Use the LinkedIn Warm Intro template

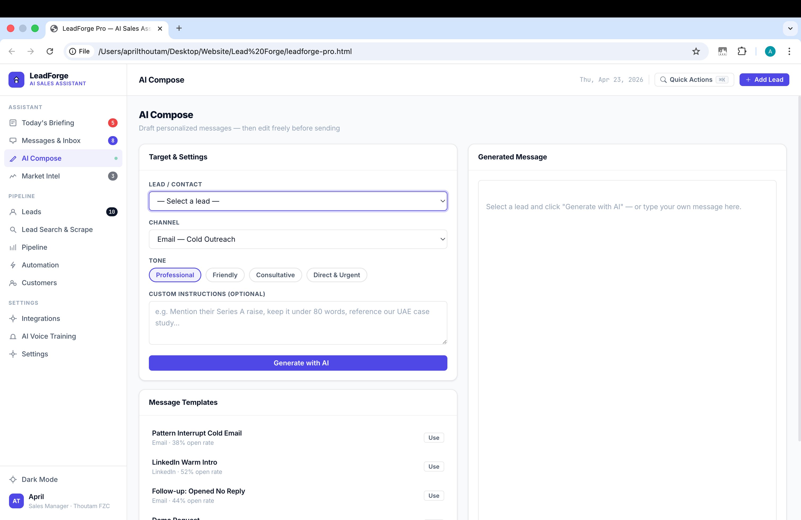tap(434, 467)
